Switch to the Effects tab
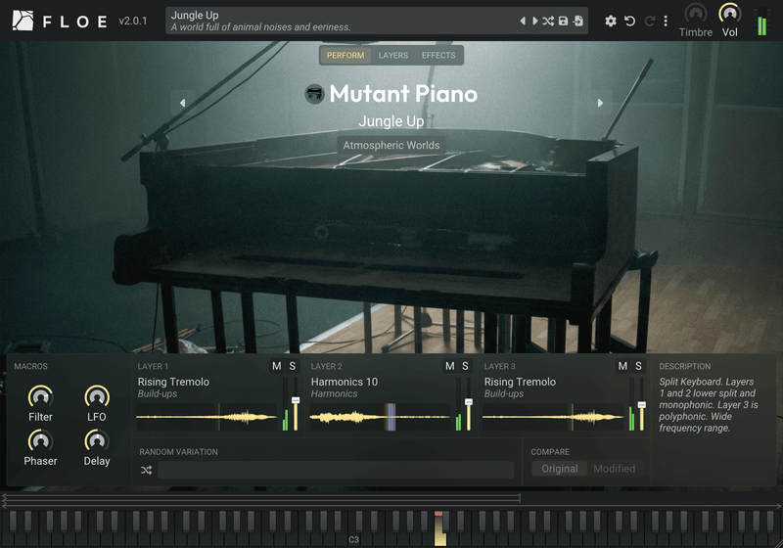 [438, 56]
